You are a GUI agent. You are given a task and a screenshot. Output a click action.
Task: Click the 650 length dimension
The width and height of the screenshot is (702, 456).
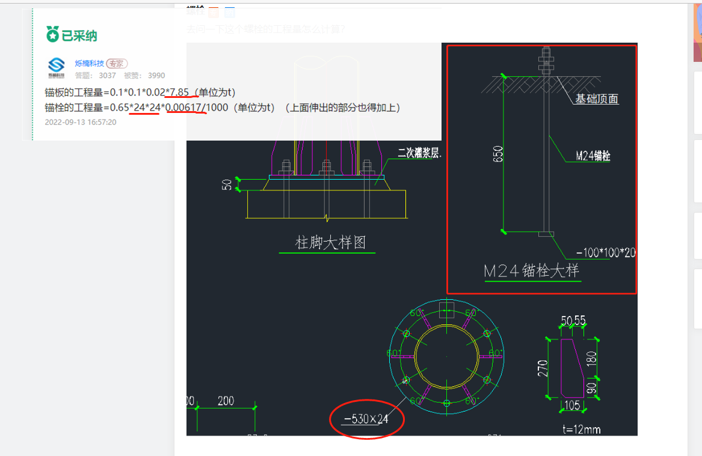point(498,154)
